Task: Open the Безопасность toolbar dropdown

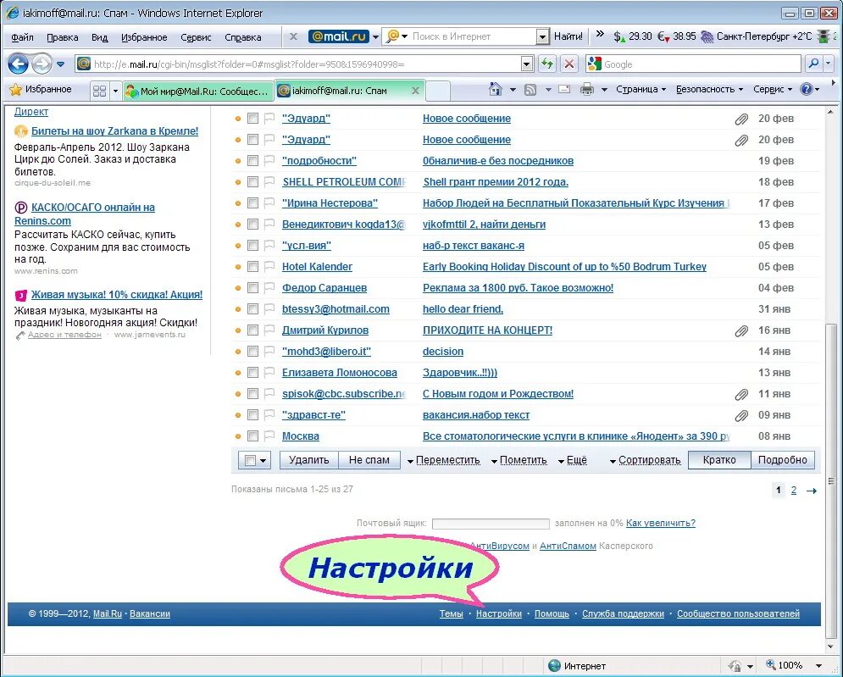Action: pyautogui.click(x=709, y=89)
